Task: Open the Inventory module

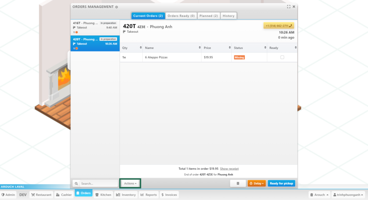Action: pos(125,195)
